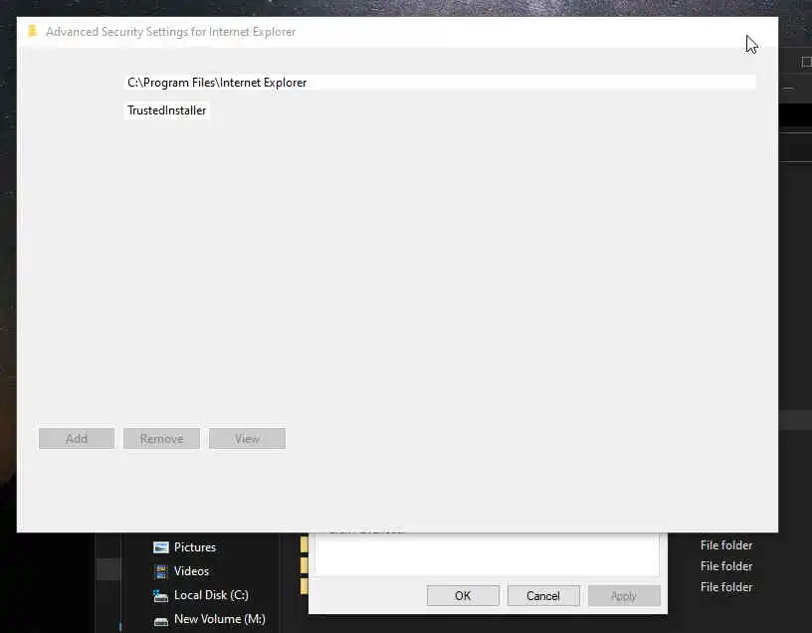Viewport: 812px width, 633px height.
Task: Select the TrustedInstaller owner text
Action: 167,110
